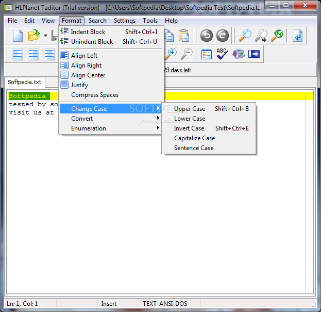Click the Align Right toolbar icon

click(x=33, y=55)
